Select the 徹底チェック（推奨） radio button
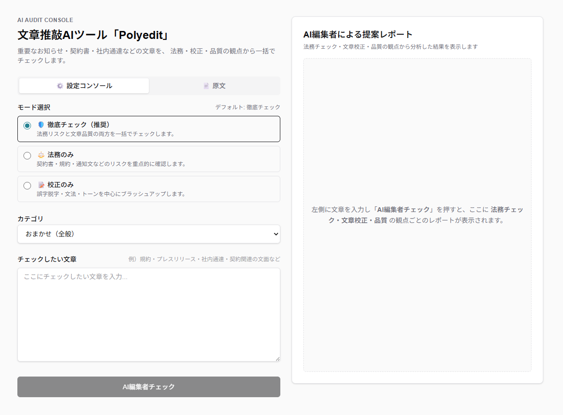 [27, 126]
